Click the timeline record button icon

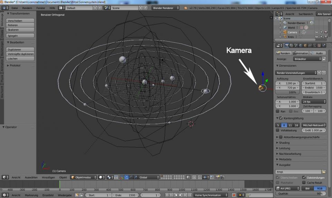tap(234, 195)
